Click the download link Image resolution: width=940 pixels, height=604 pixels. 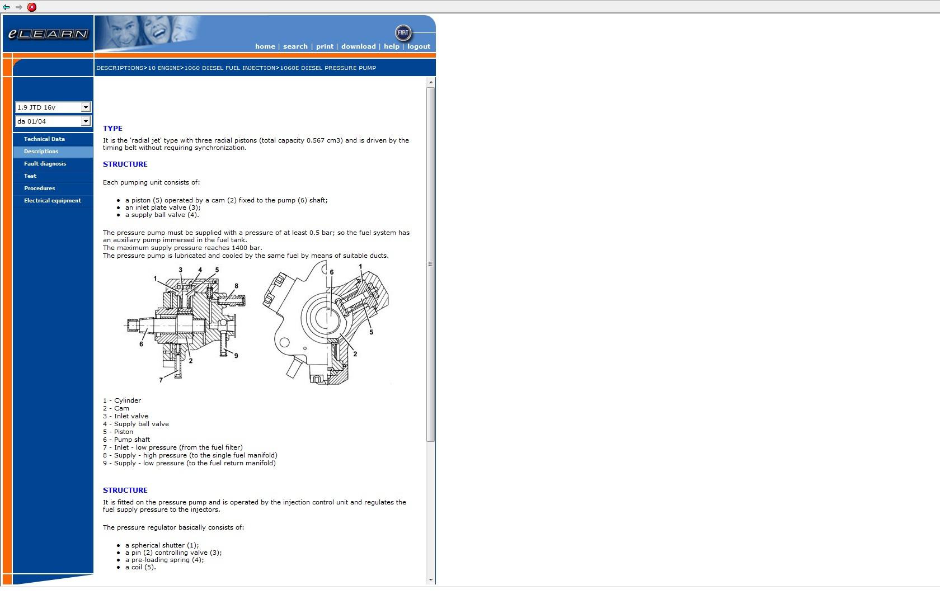coord(359,46)
